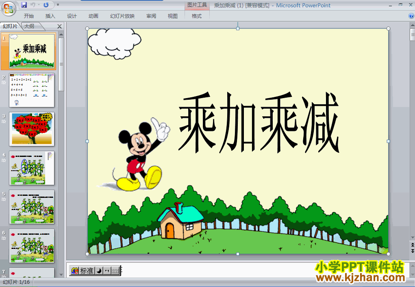This screenshot has width=415, height=287.
Task: Click the cloud picture on the slide
Action: (x=114, y=43)
